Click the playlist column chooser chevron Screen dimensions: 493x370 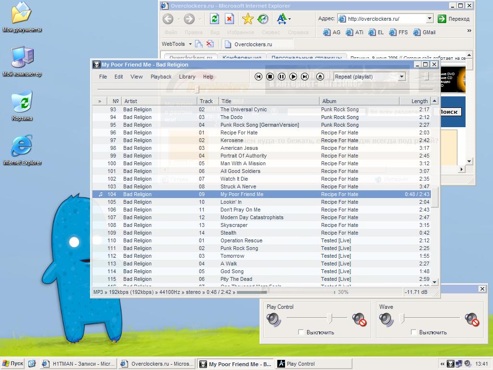tap(100, 101)
